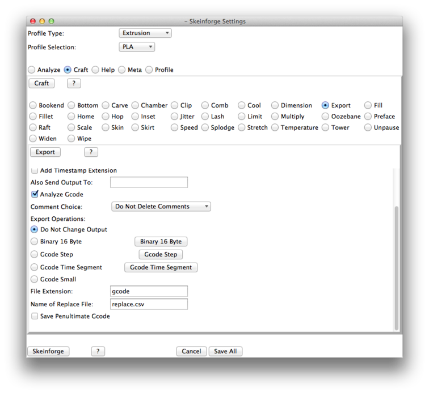429x394 pixels.
Task: Click the help button beside Skeinforge
Action: [98, 351]
